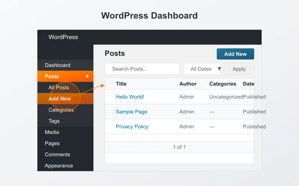Image resolution: width=299 pixels, height=186 pixels.
Task: Click Admin author in Hello World! row
Action: pos(187,97)
